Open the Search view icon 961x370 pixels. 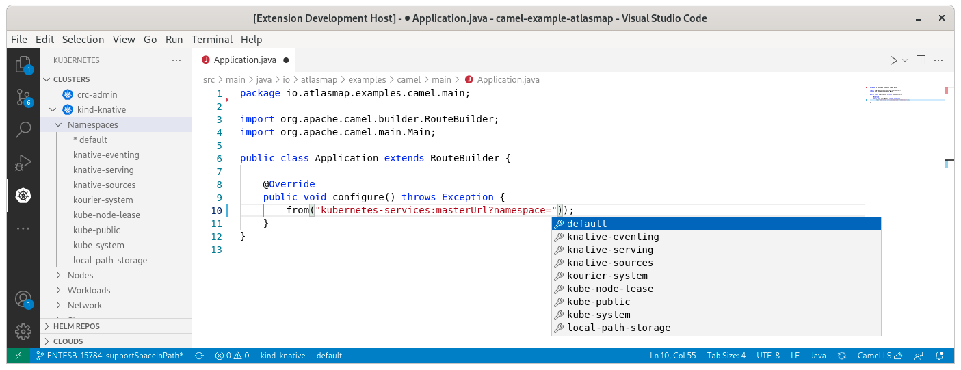coord(23,129)
